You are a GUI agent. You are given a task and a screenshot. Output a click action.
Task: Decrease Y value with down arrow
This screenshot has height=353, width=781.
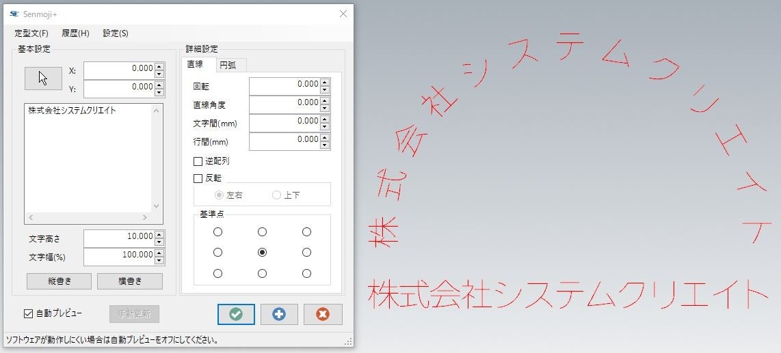click(159, 93)
